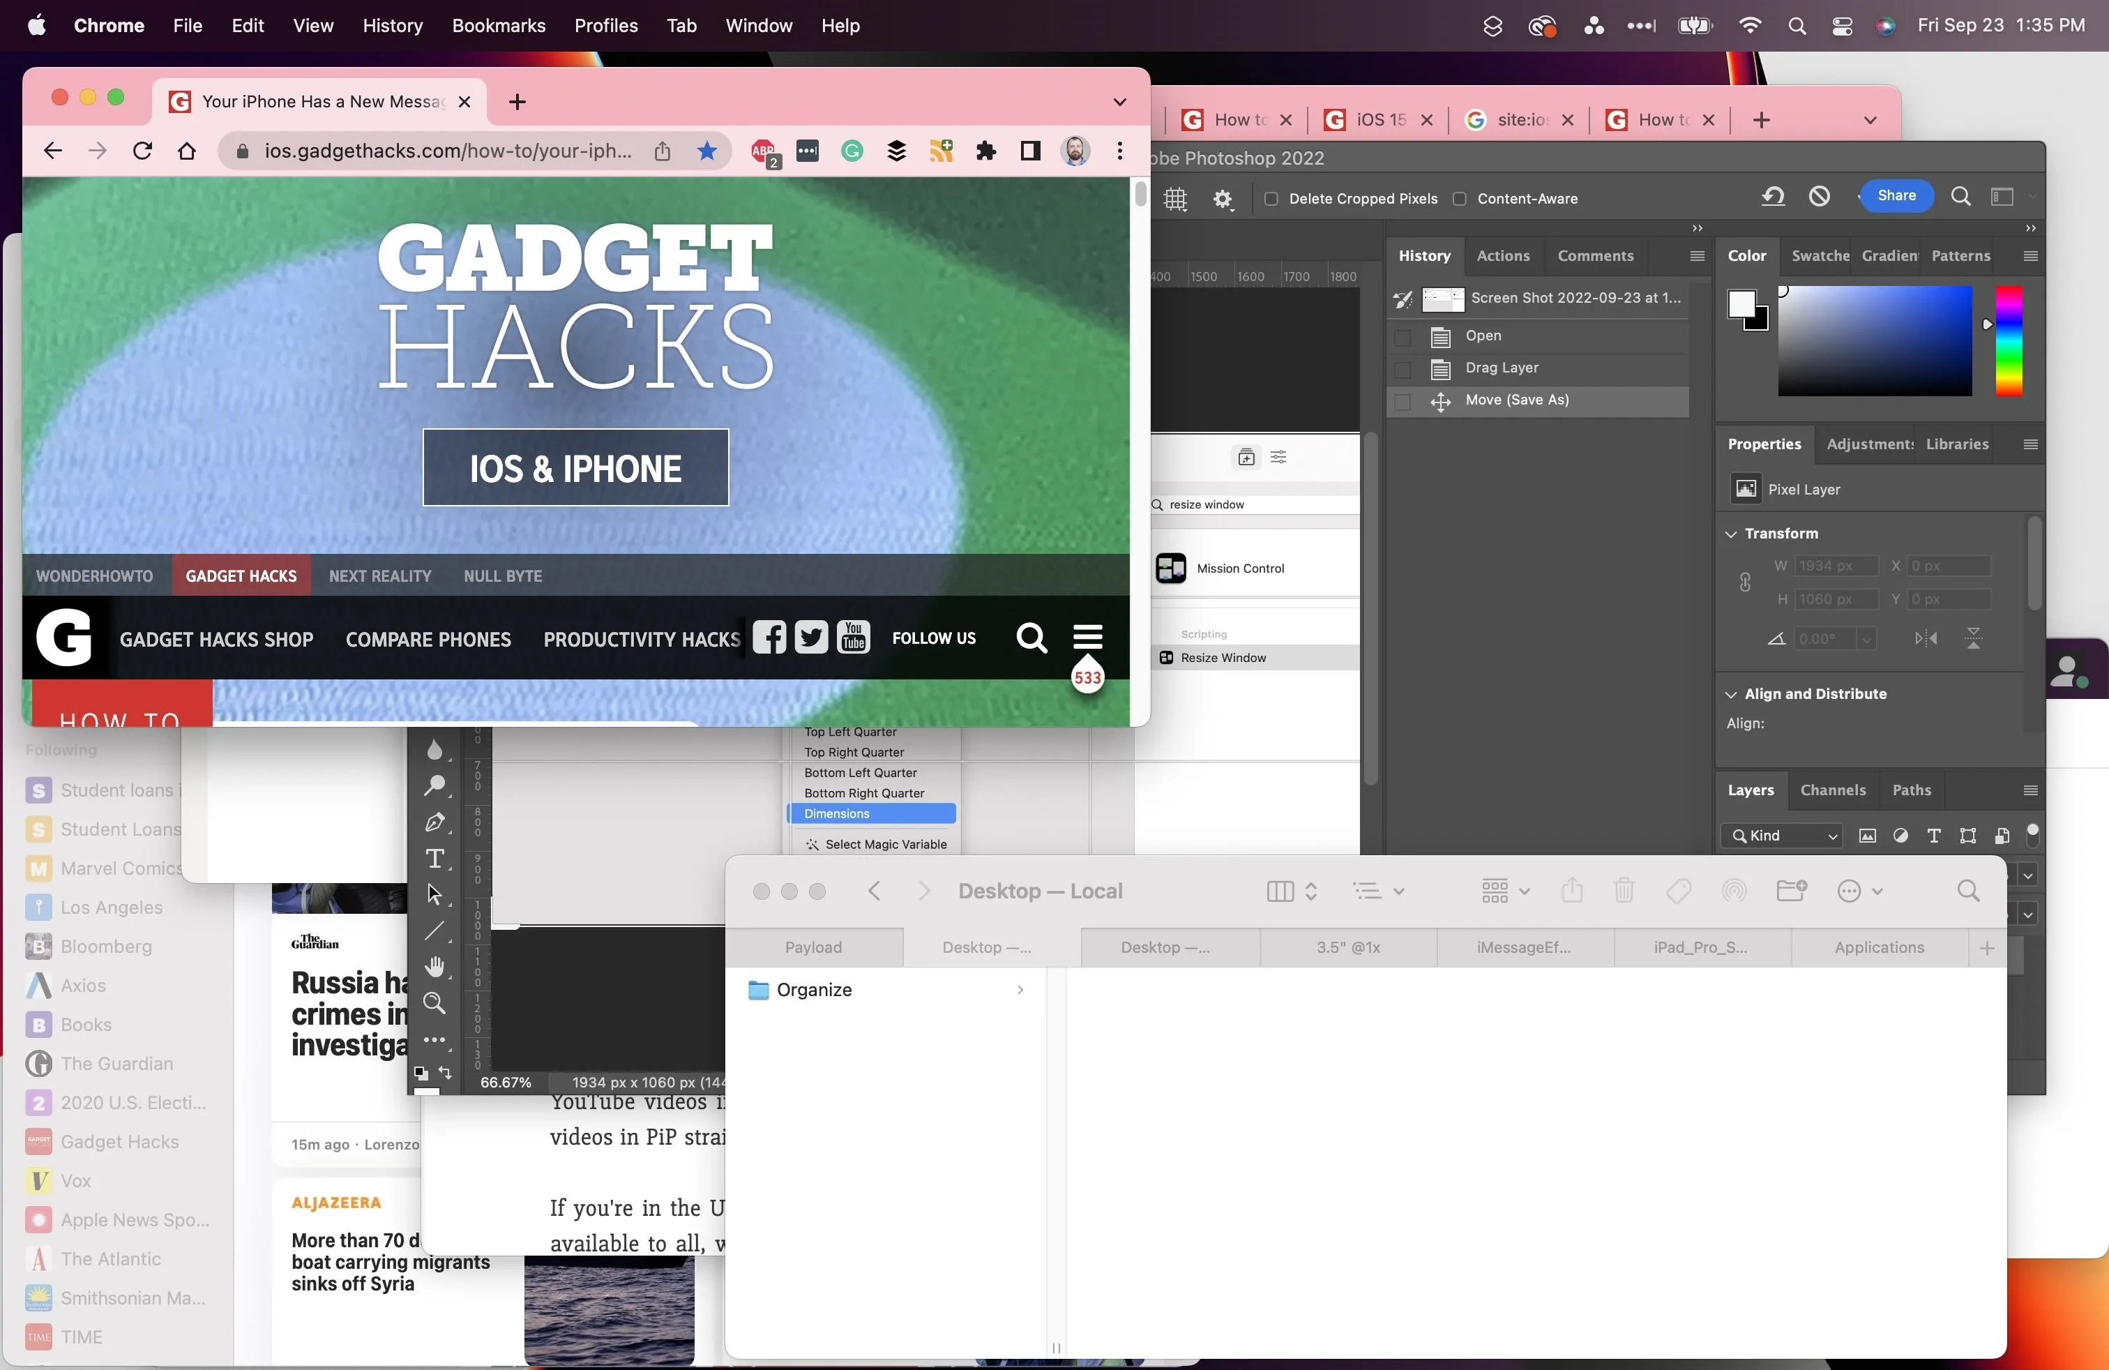
Task: Open the Kind filter dropdown in Layers
Action: pyautogui.click(x=1781, y=836)
